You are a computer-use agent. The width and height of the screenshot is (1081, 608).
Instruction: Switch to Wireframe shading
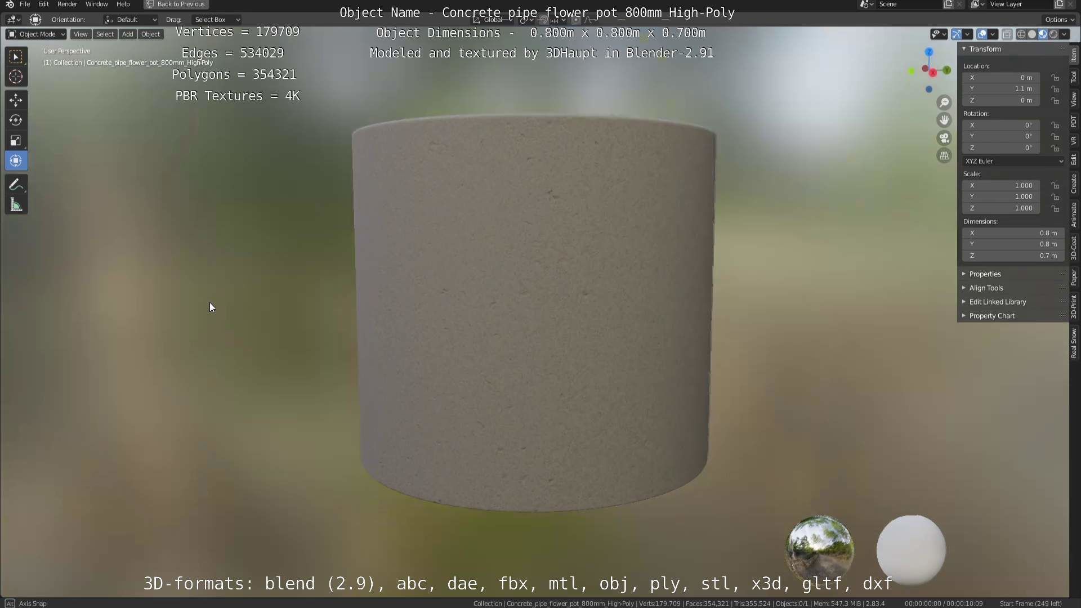tap(1021, 34)
